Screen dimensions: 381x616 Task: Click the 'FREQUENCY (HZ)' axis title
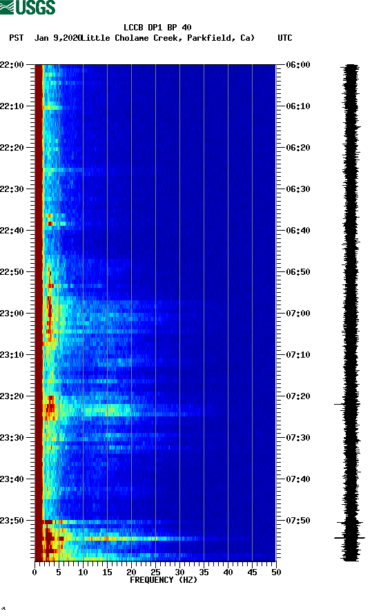click(x=164, y=580)
